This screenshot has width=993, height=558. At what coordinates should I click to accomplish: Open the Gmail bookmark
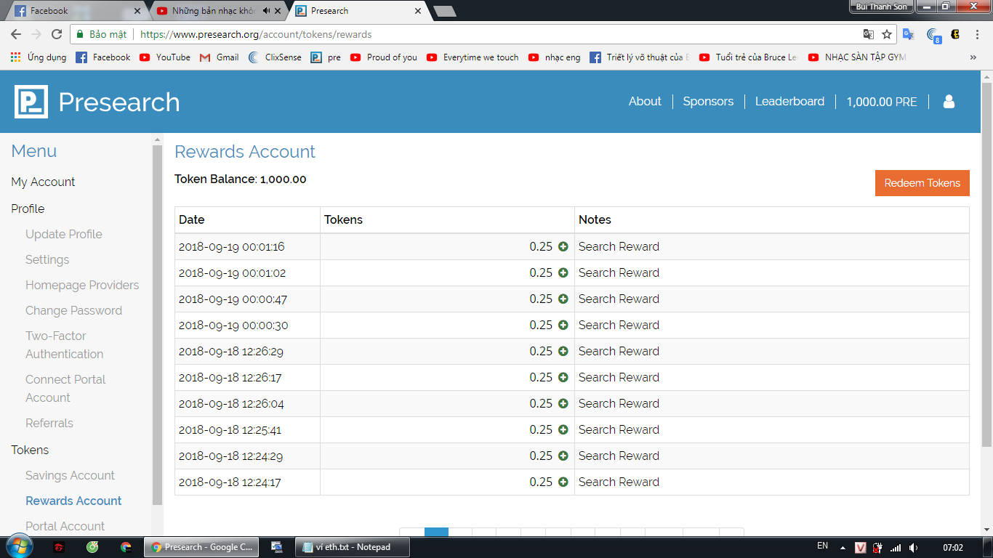tap(219, 57)
